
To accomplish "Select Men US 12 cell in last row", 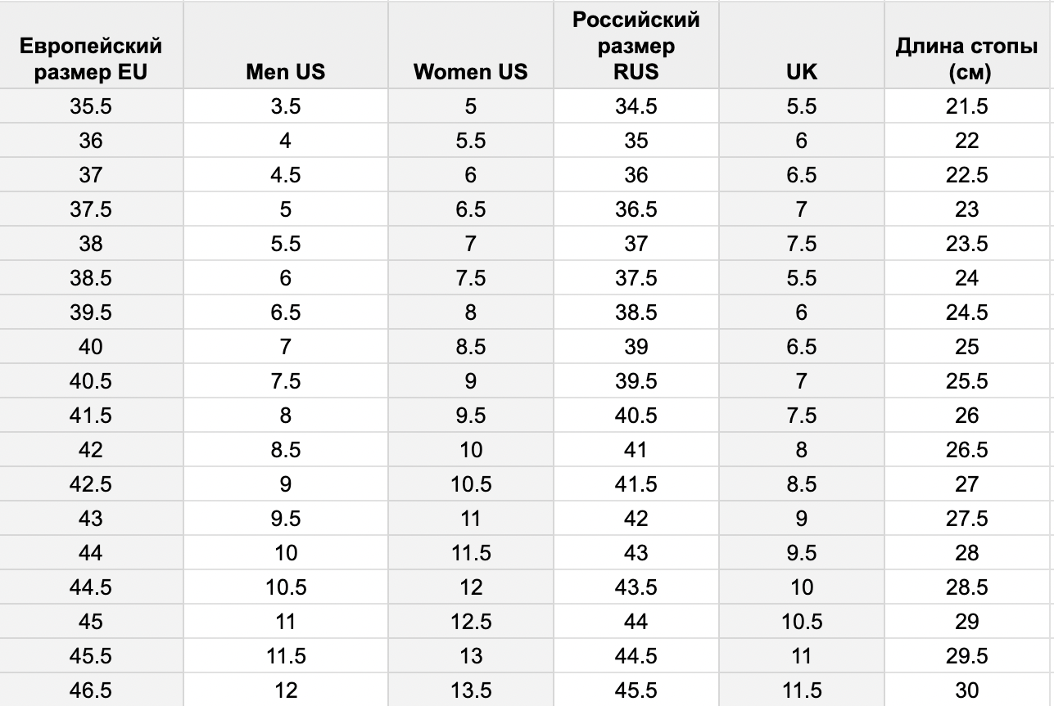I will coord(285,690).
